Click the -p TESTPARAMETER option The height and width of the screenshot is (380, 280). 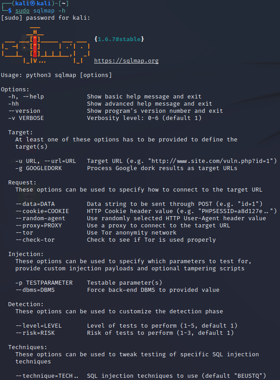click(x=44, y=283)
